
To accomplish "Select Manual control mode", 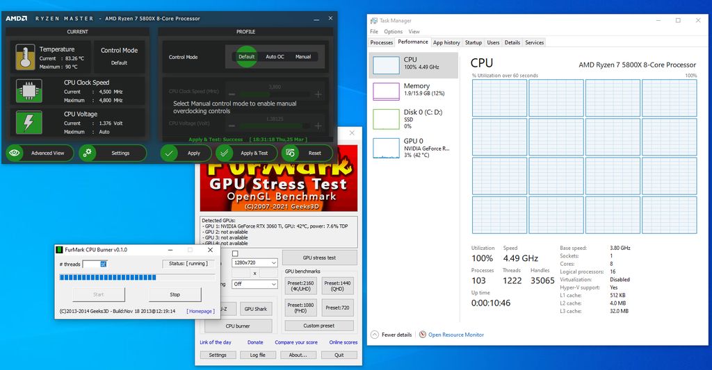I will [x=303, y=57].
